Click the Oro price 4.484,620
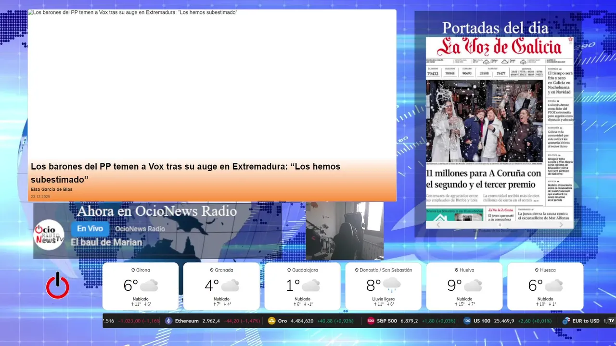 click(x=302, y=321)
